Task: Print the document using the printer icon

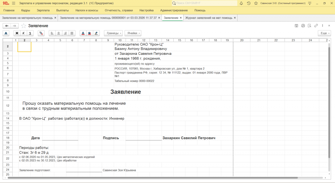Action: tap(303, 26)
